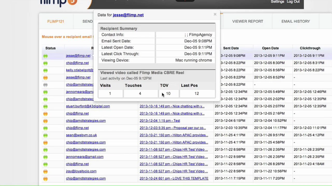Click the gray status icon

(45, 85)
